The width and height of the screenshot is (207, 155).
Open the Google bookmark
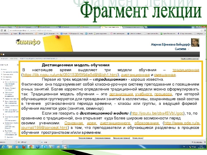click(x=64, y=34)
